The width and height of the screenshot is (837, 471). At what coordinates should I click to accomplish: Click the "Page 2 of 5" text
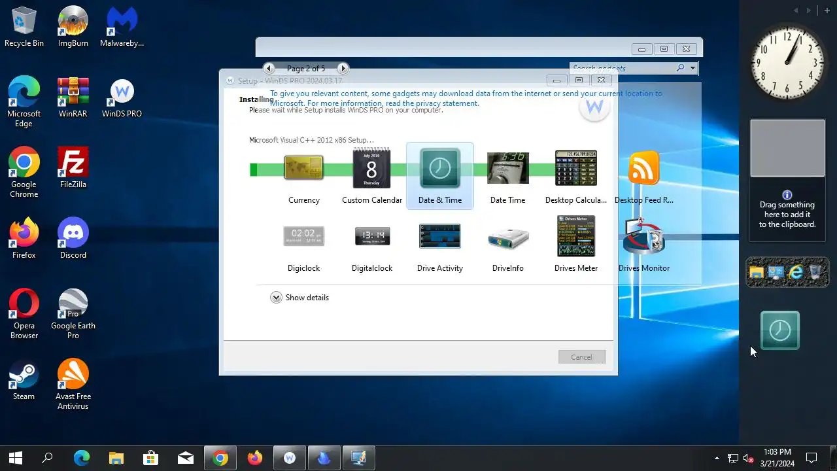click(x=305, y=68)
